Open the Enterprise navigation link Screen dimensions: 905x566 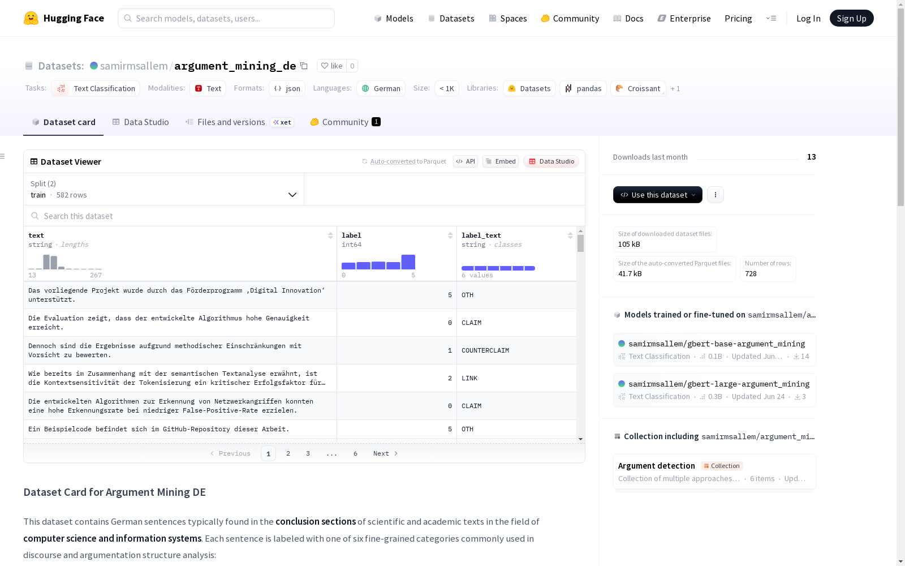(x=684, y=18)
